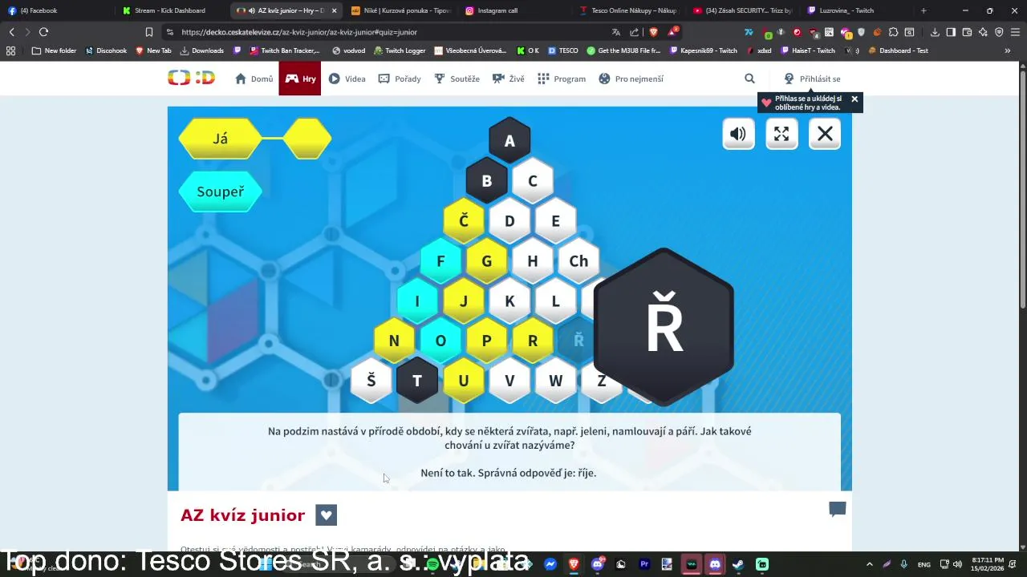
Task: Select hexagon letter A
Action: click(509, 141)
